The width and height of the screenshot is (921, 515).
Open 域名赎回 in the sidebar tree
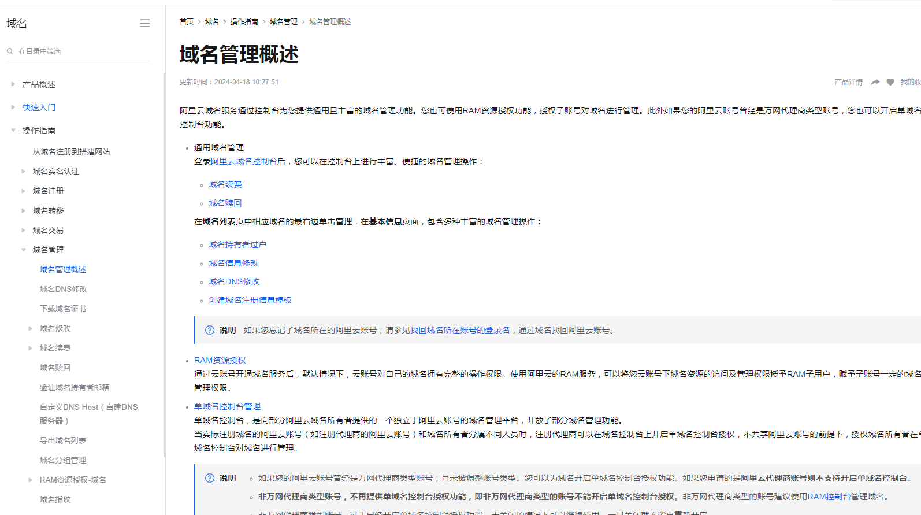pos(55,368)
